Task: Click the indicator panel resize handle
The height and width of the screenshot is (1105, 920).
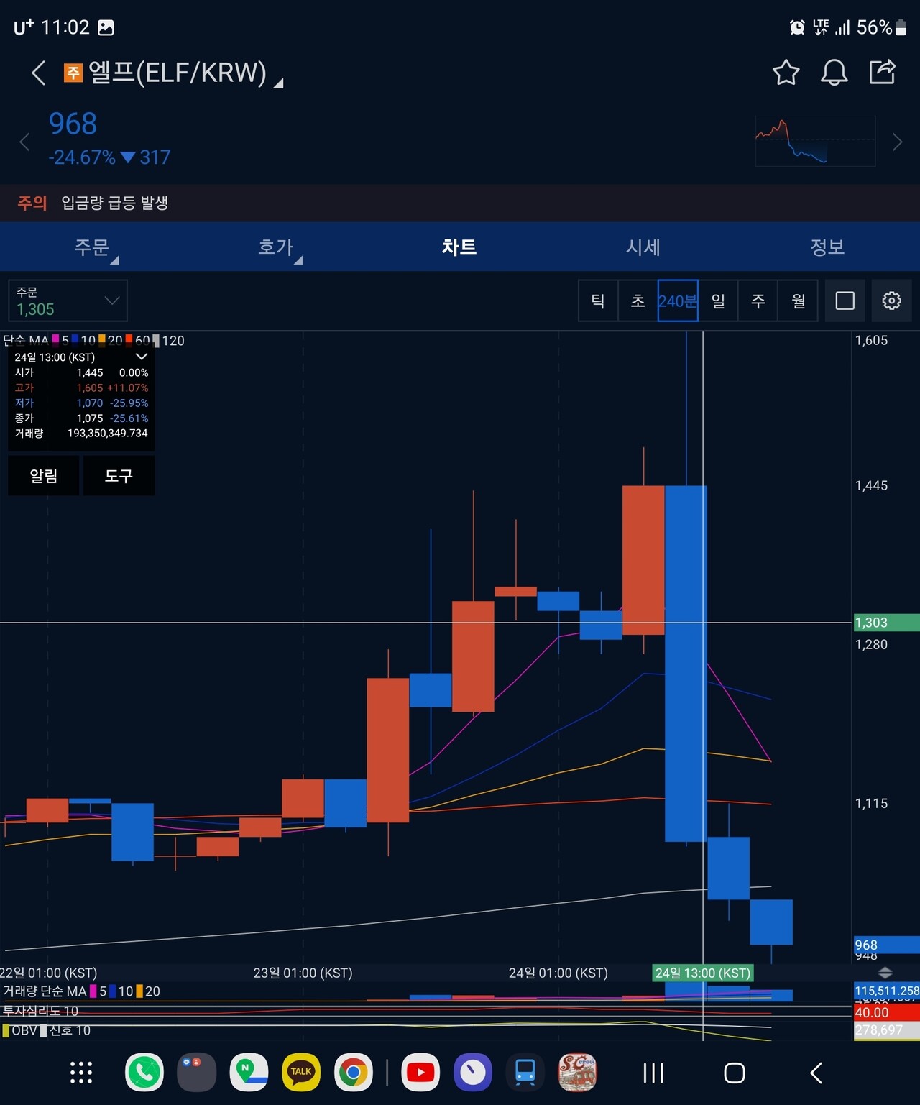Action: (885, 973)
